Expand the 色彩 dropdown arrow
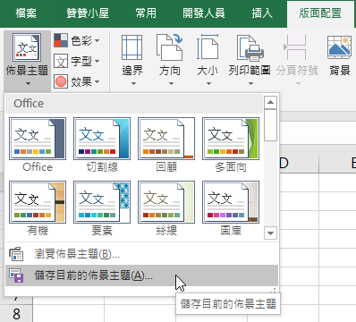The width and height of the screenshot is (356, 322). [x=97, y=40]
